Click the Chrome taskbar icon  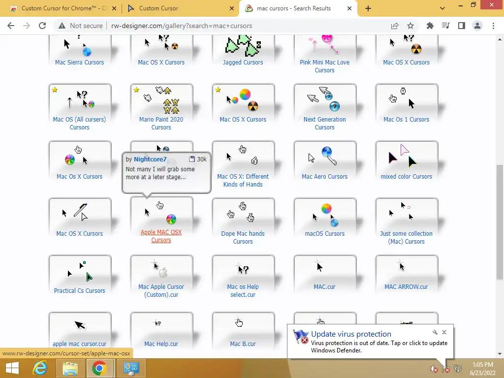coord(99,368)
